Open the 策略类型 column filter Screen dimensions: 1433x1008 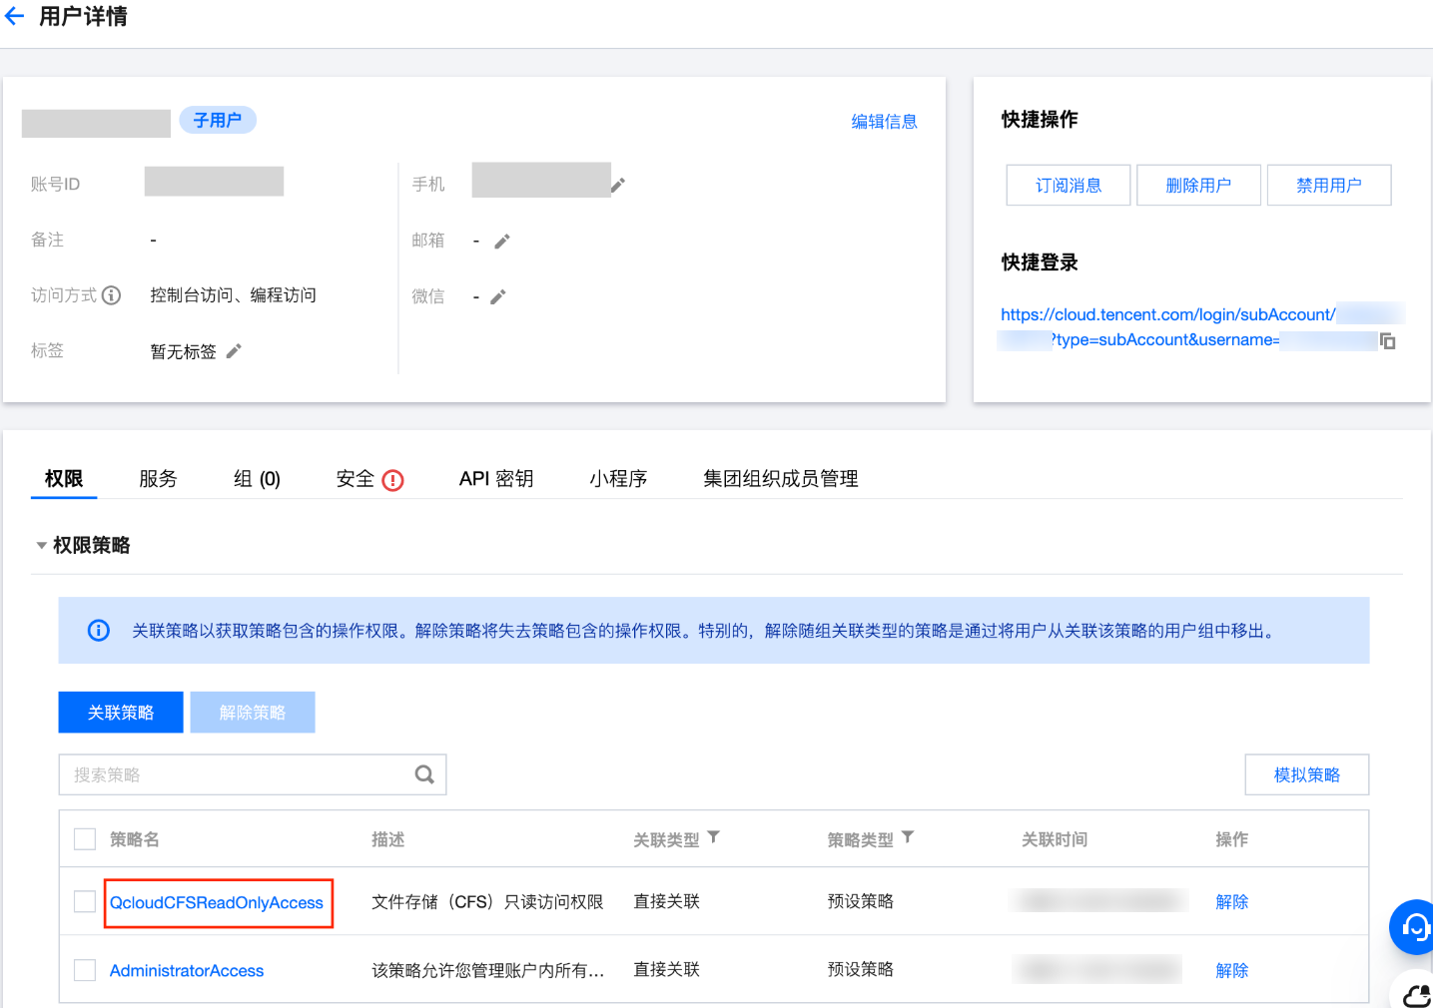908,838
